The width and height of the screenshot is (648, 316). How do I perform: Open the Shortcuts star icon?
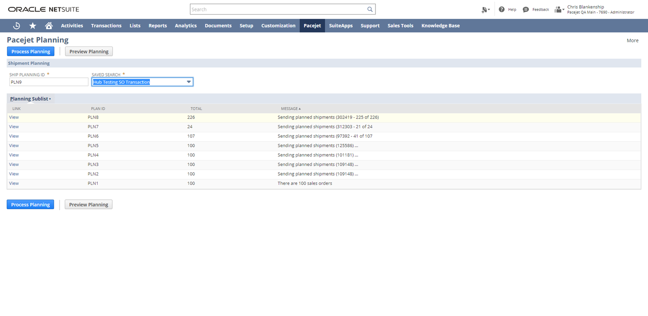33,25
